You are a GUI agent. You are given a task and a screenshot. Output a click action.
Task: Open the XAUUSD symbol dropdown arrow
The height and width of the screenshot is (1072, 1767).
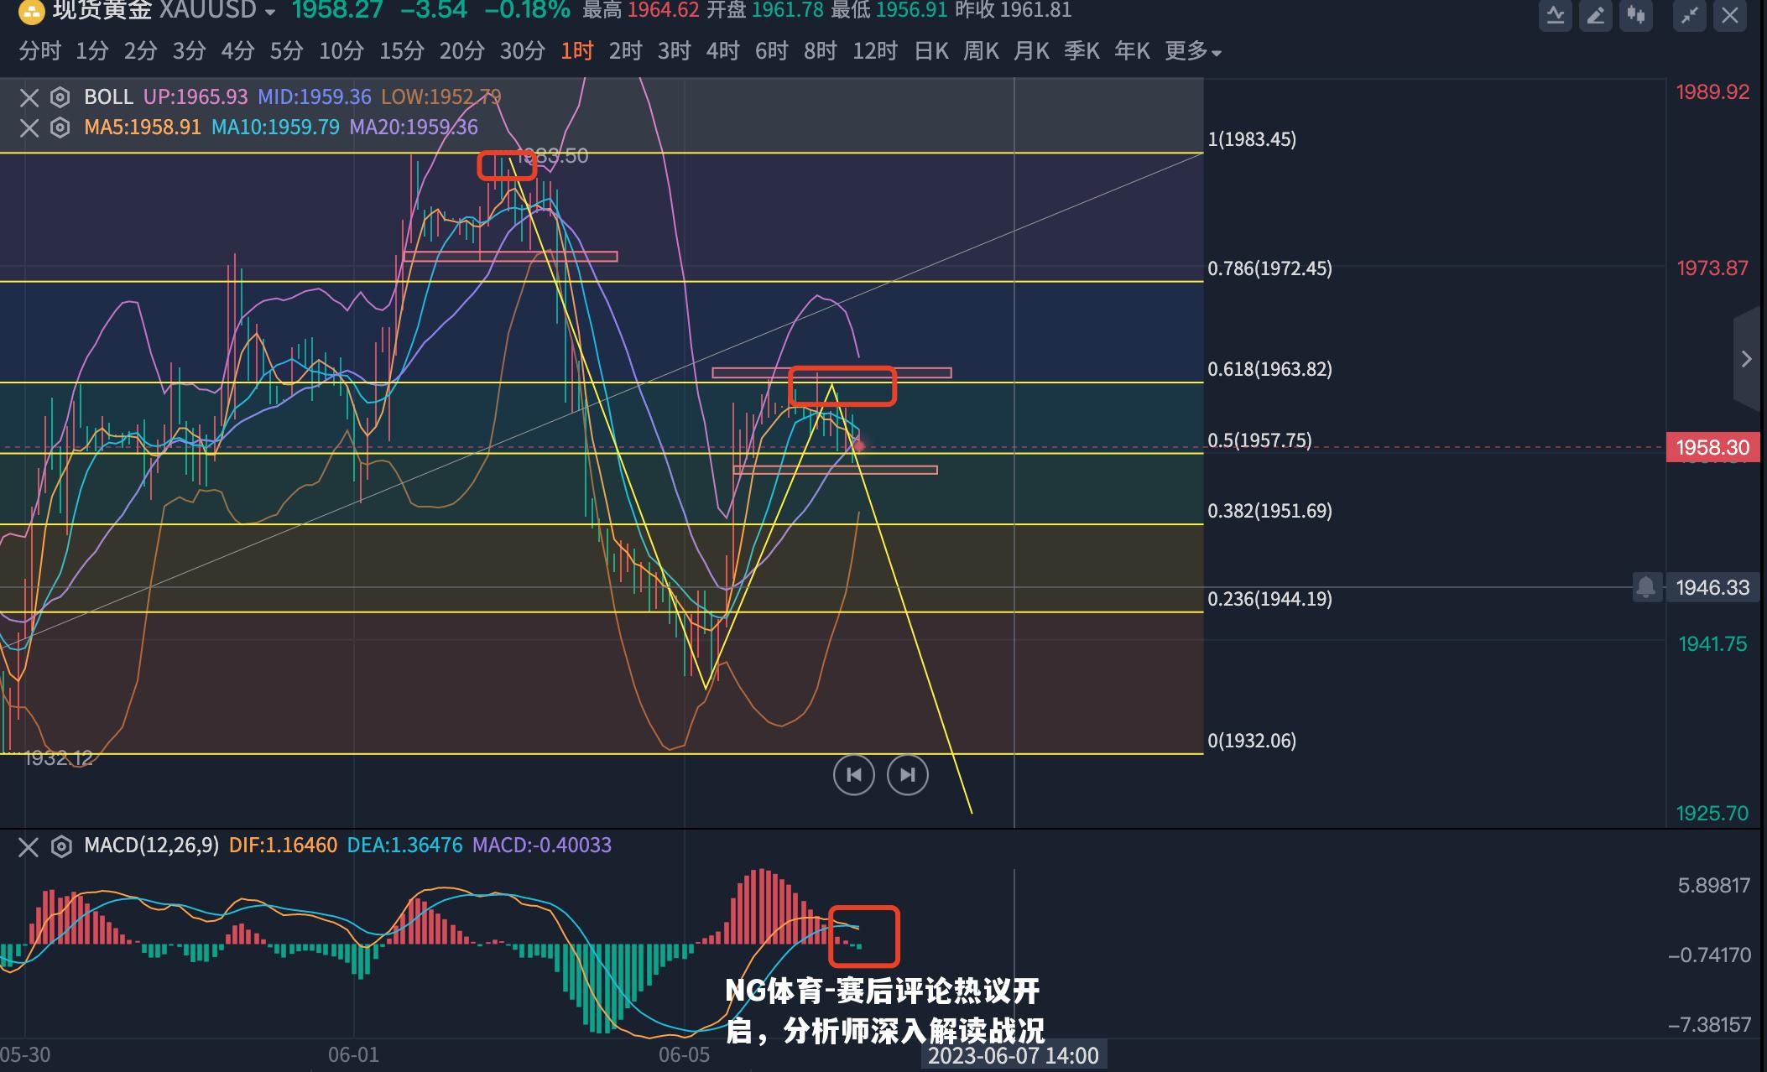pyautogui.click(x=269, y=13)
